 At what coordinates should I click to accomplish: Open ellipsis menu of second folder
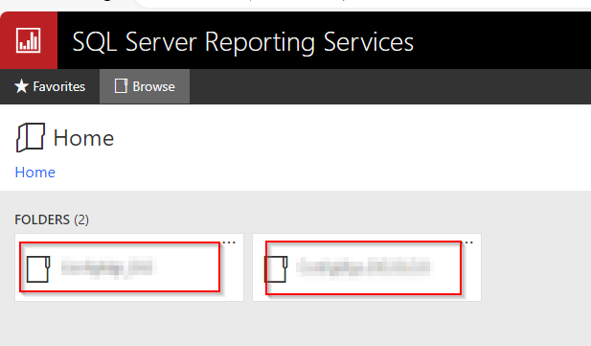(467, 242)
